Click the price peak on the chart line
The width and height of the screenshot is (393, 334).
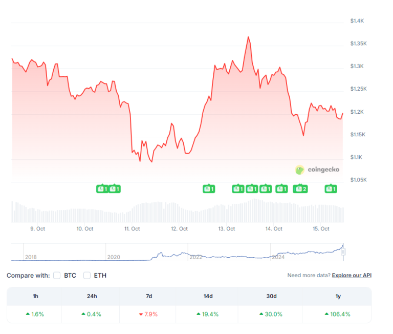point(248,37)
